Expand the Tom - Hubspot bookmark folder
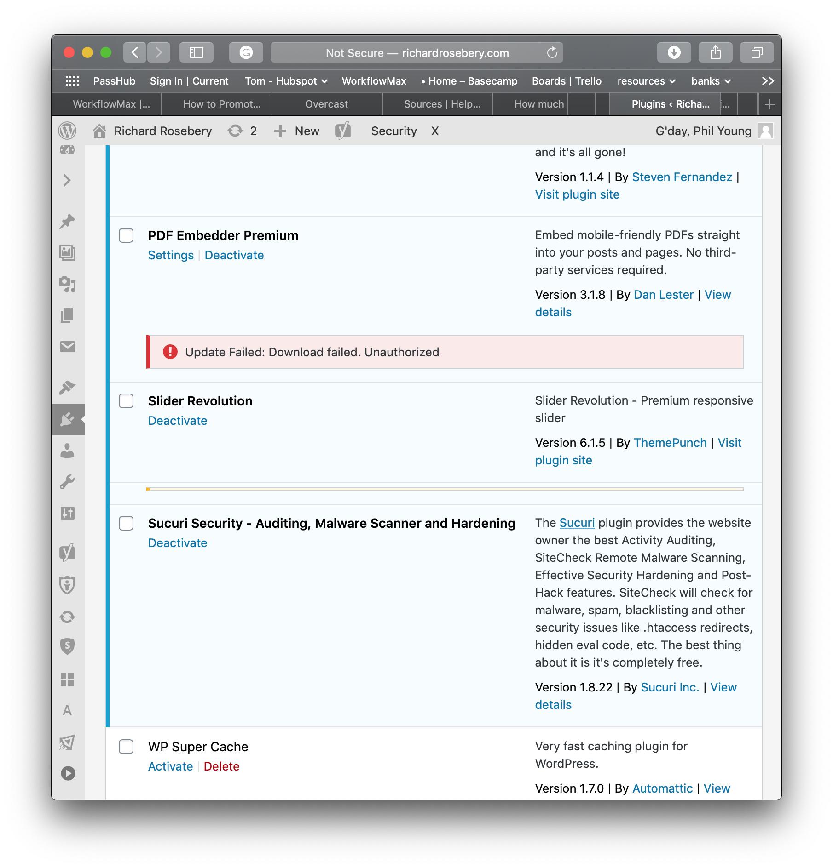The width and height of the screenshot is (833, 868). tap(286, 81)
